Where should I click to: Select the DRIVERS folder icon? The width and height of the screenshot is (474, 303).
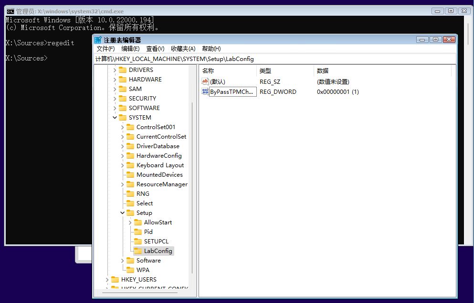(x=122, y=70)
